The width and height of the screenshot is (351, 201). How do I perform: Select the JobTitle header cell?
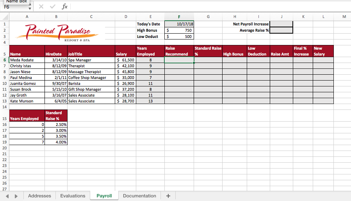click(x=91, y=51)
